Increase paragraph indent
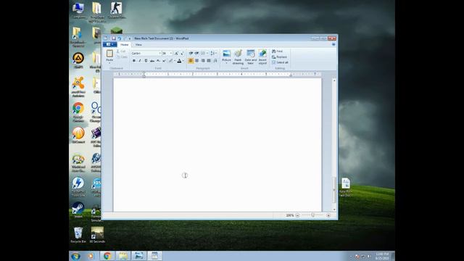Viewport: 464px width, 261px height. pyautogui.click(x=196, y=53)
